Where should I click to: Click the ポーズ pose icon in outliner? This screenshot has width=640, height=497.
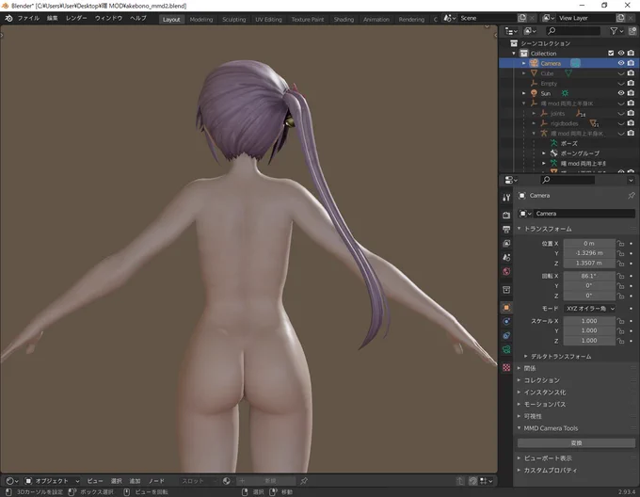tap(553, 143)
